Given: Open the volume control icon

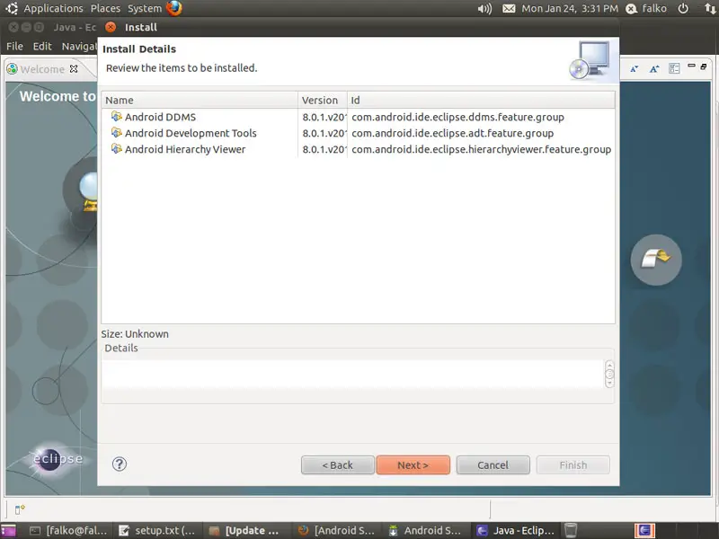Looking at the screenshot, I should [x=484, y=8].
